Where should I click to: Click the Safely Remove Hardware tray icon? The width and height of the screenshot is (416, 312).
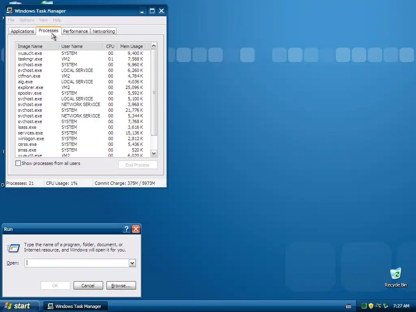click(386, 306)
